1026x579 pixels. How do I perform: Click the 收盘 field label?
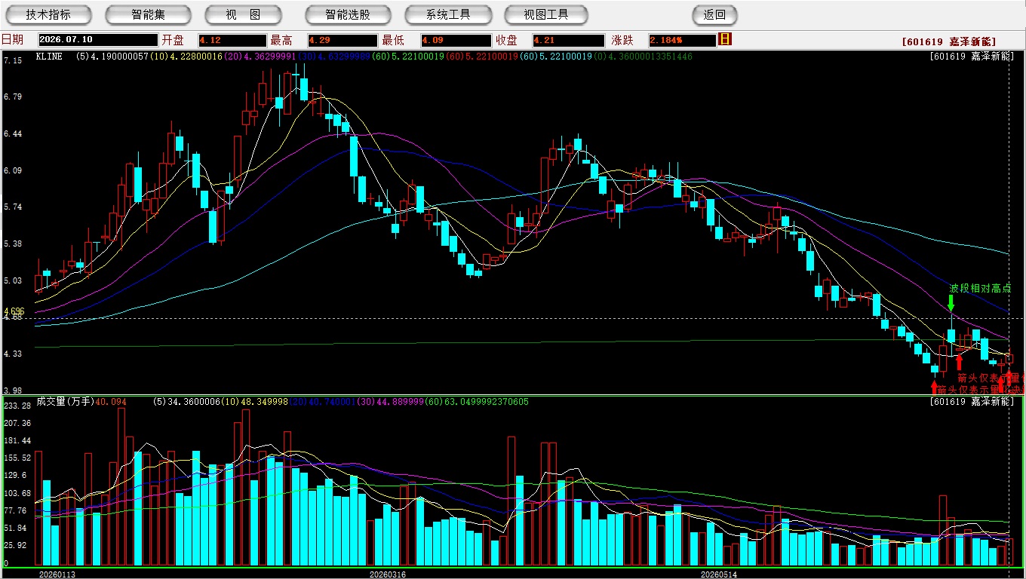point(507,40)
